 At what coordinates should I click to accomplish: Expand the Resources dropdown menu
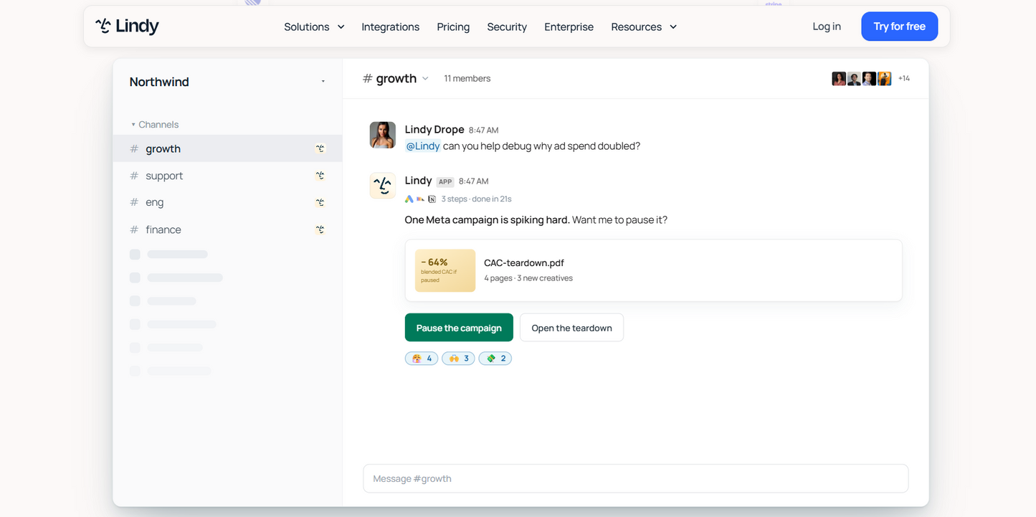(x=644, y=27)
